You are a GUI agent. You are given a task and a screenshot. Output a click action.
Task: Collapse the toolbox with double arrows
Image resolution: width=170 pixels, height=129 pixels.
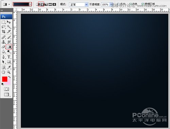click(x=2, y=10)
